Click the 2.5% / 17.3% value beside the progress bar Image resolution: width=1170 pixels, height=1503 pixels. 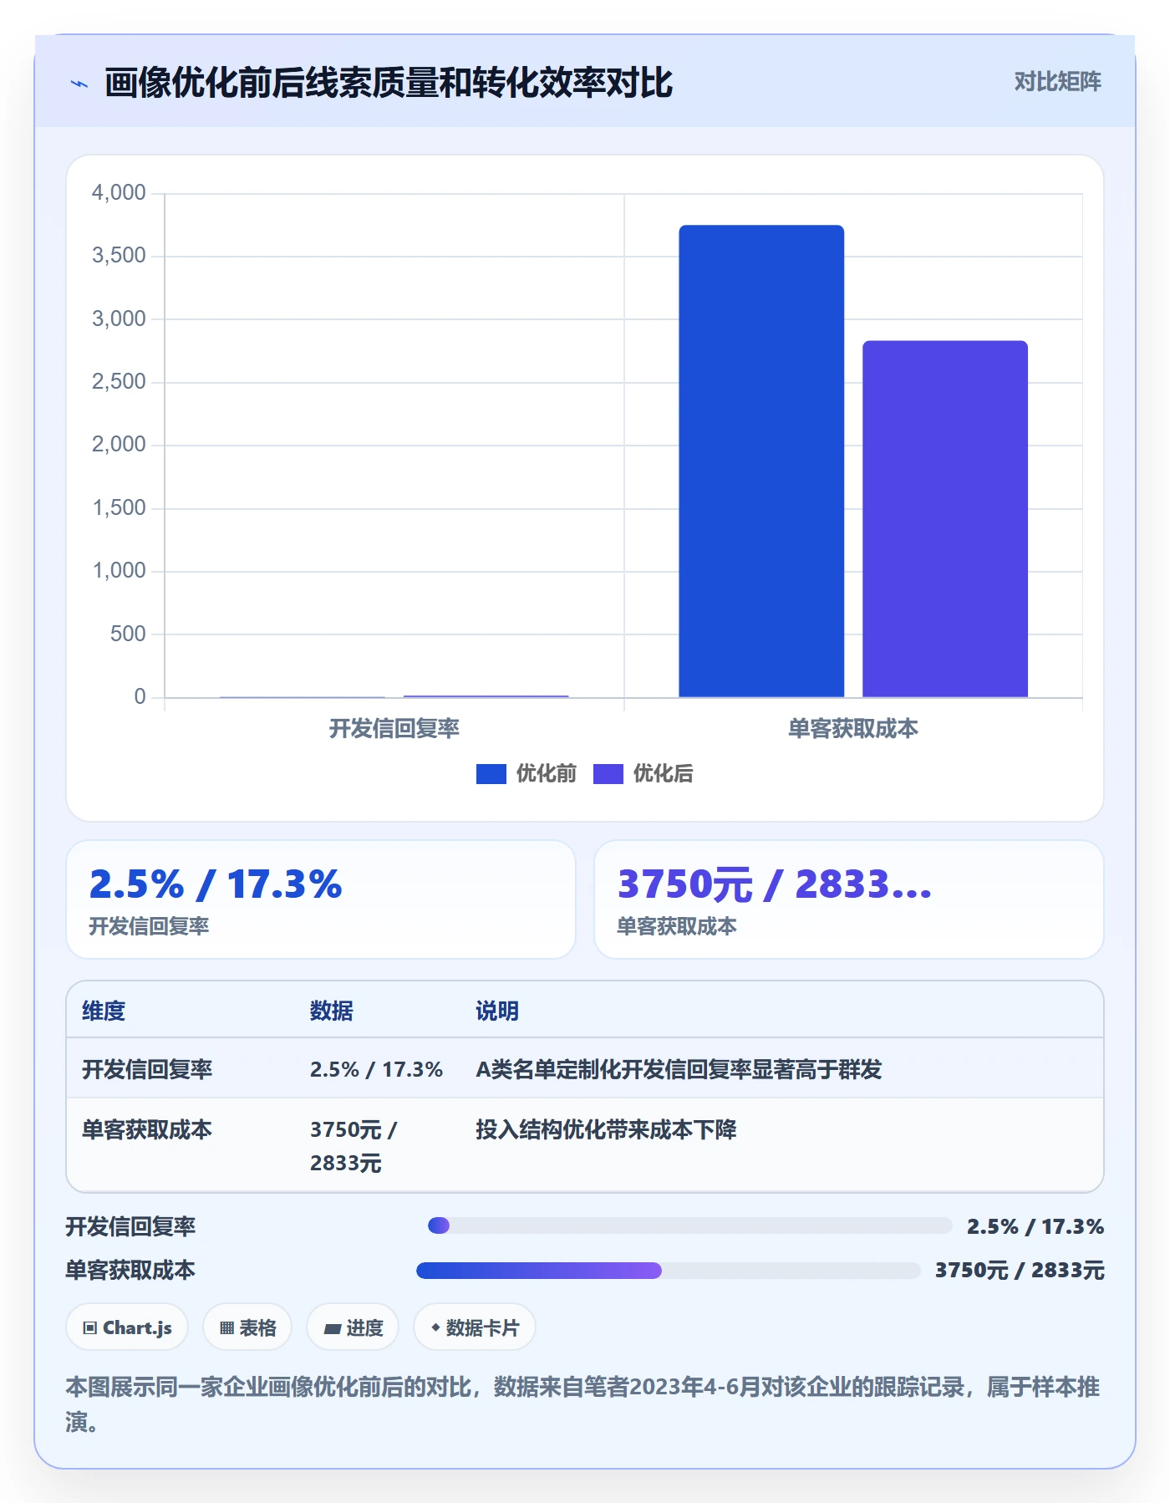[x=1035, y=1226]
